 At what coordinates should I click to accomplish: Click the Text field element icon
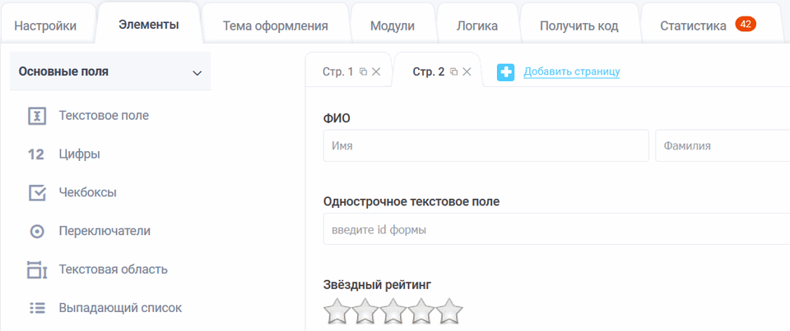pyautogui.click(x=36, y=116)
